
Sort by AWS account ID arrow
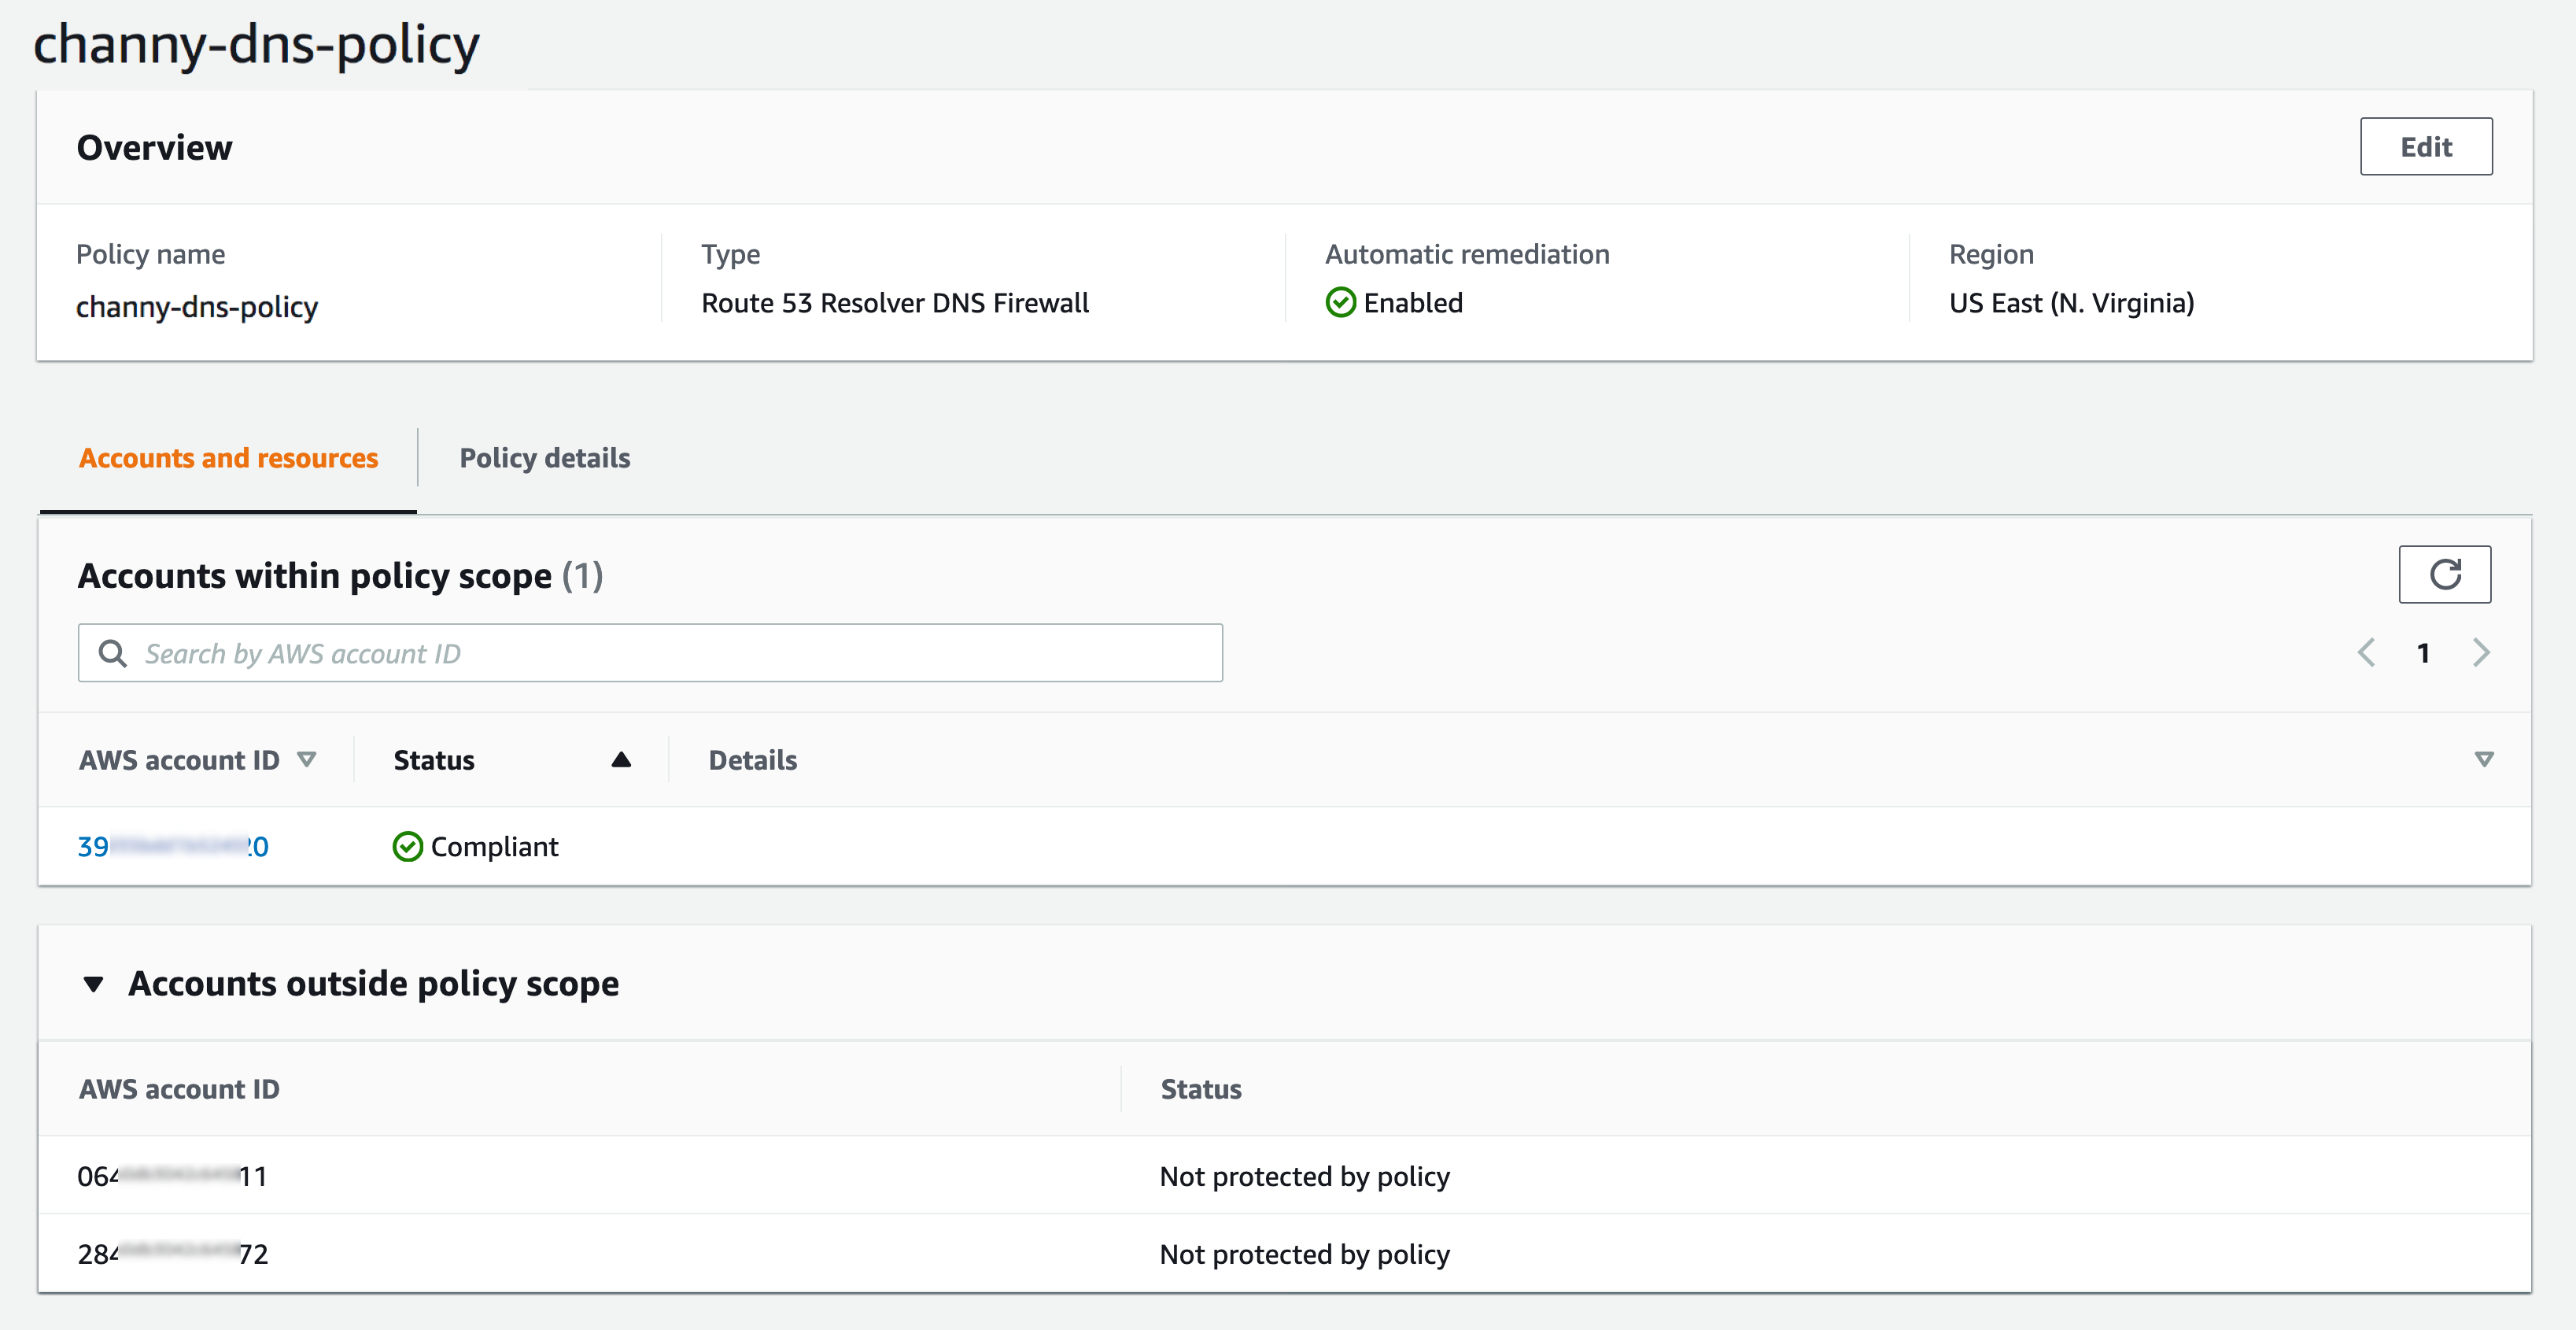(x=307, y=760)
